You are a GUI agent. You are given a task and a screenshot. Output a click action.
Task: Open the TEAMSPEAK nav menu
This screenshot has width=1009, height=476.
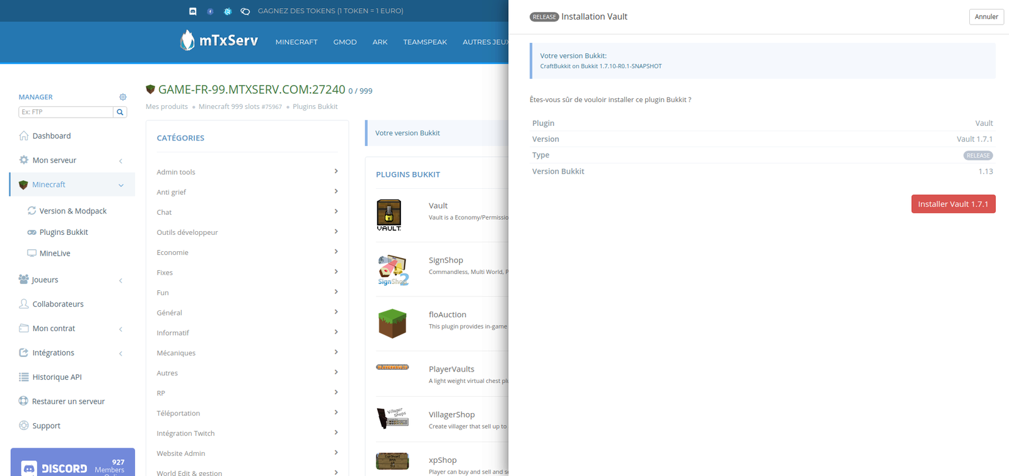425,42
